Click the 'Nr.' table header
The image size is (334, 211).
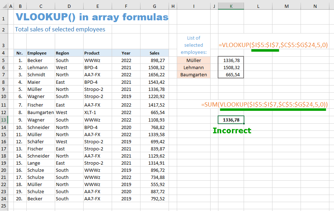tap(20, 53)
